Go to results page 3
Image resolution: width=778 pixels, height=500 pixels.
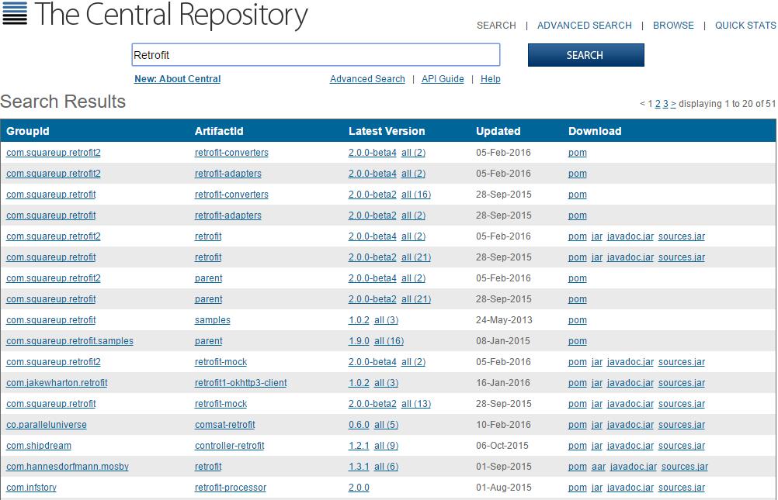[x=665, y=104]
